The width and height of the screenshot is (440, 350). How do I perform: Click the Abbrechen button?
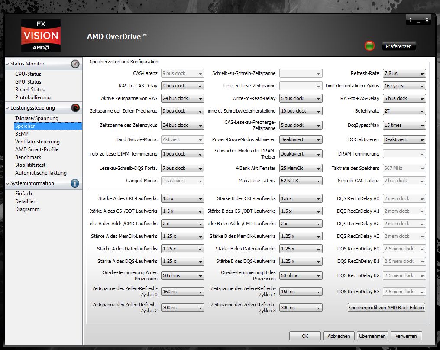[339, 336]
